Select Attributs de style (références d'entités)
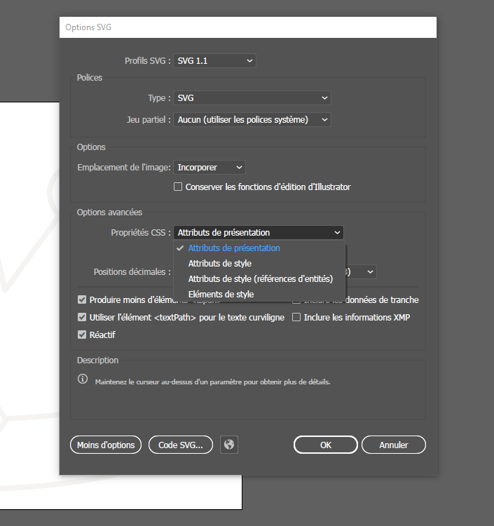494x526 pixels. [260, 279]
